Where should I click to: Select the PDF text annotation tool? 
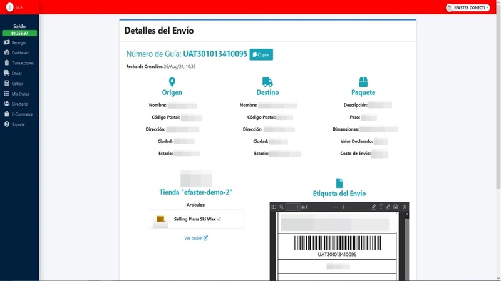tap(381, 207)
